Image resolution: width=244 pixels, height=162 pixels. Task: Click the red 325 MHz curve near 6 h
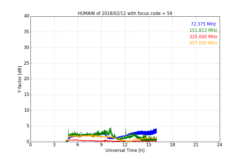(78, 140)
